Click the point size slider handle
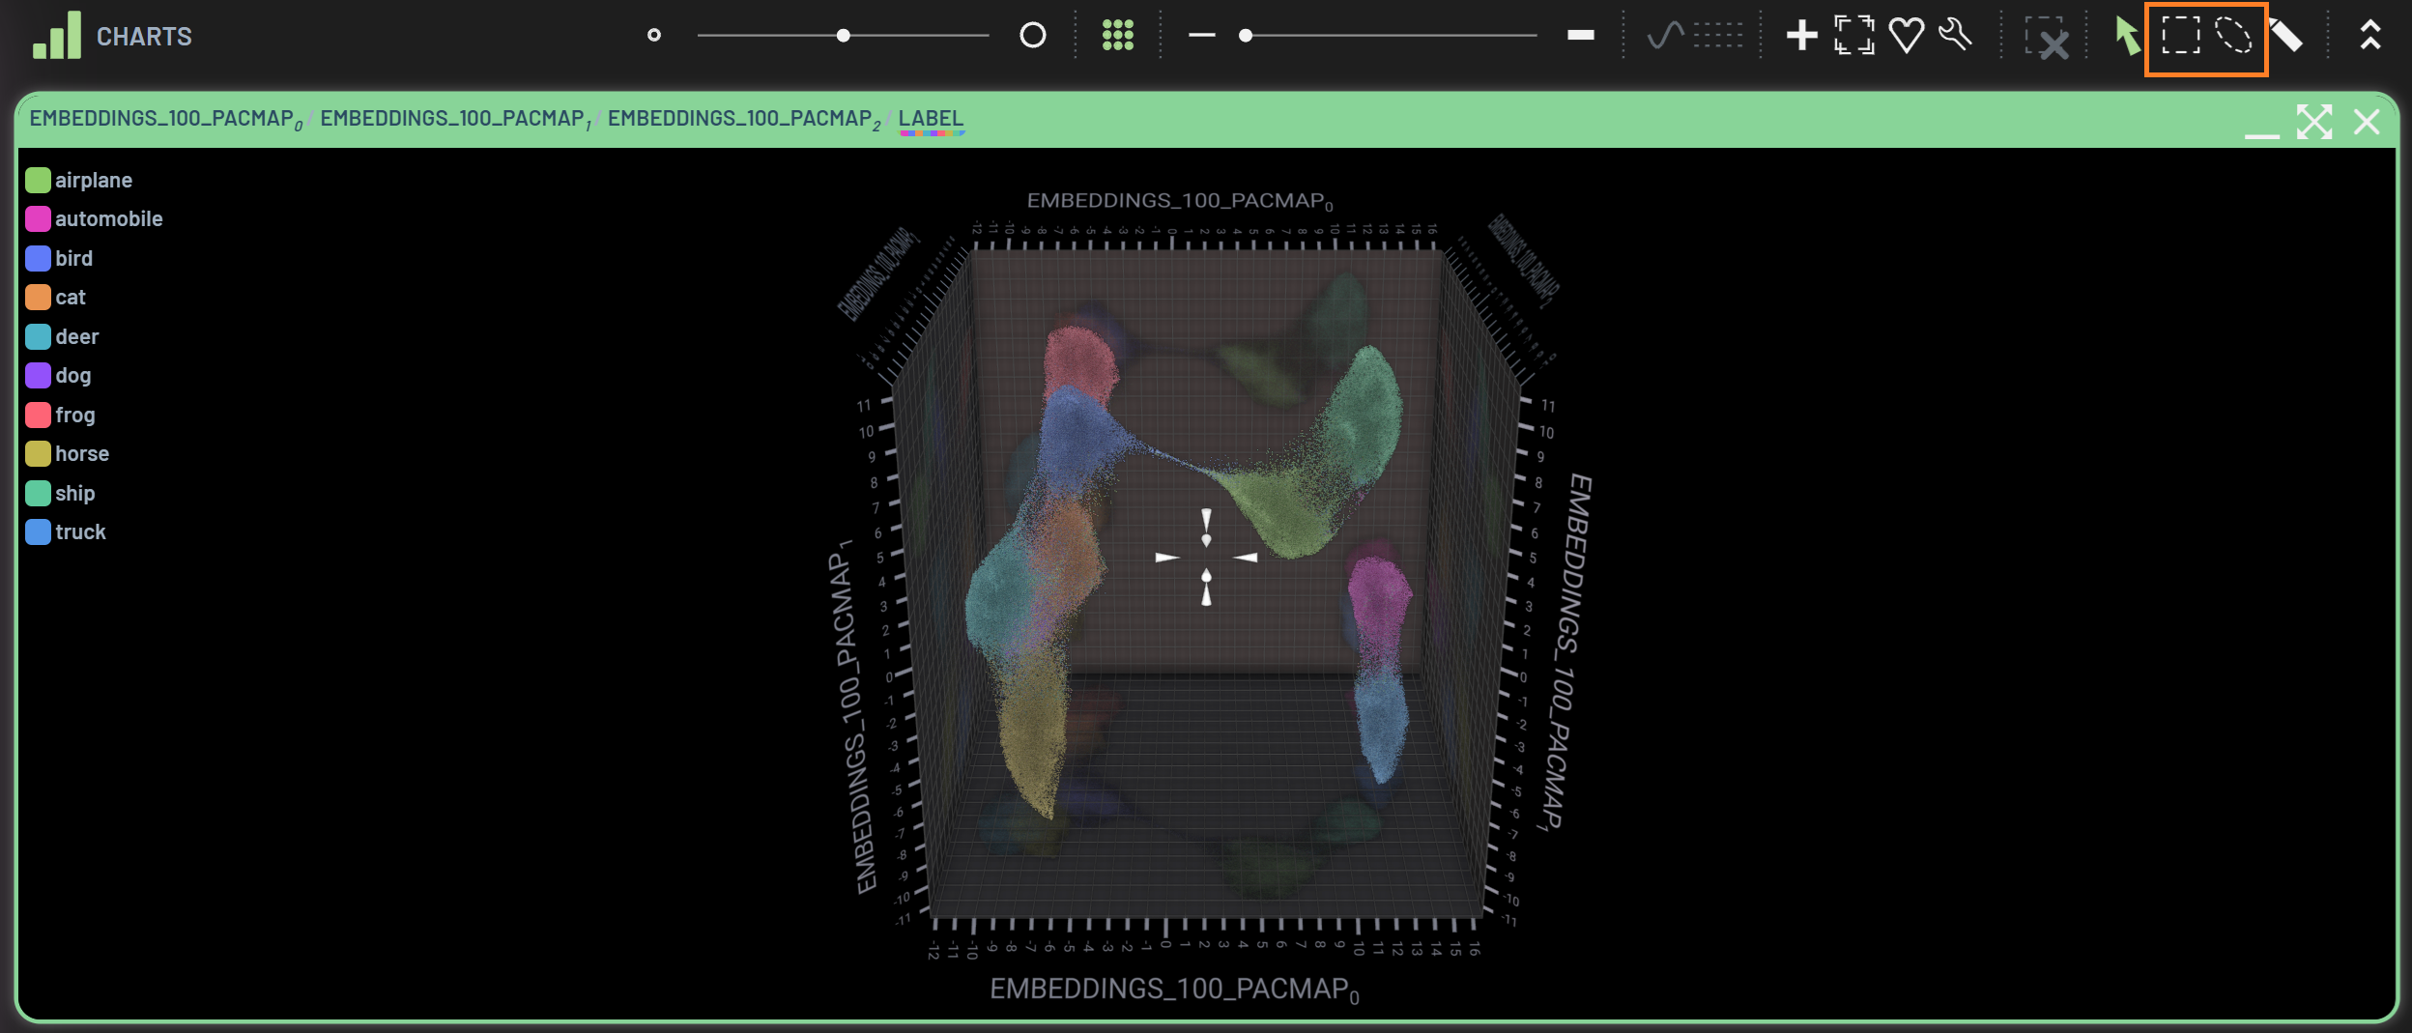The width and height of the screenshot is (2412, 1033). click(x=843, y=36)
